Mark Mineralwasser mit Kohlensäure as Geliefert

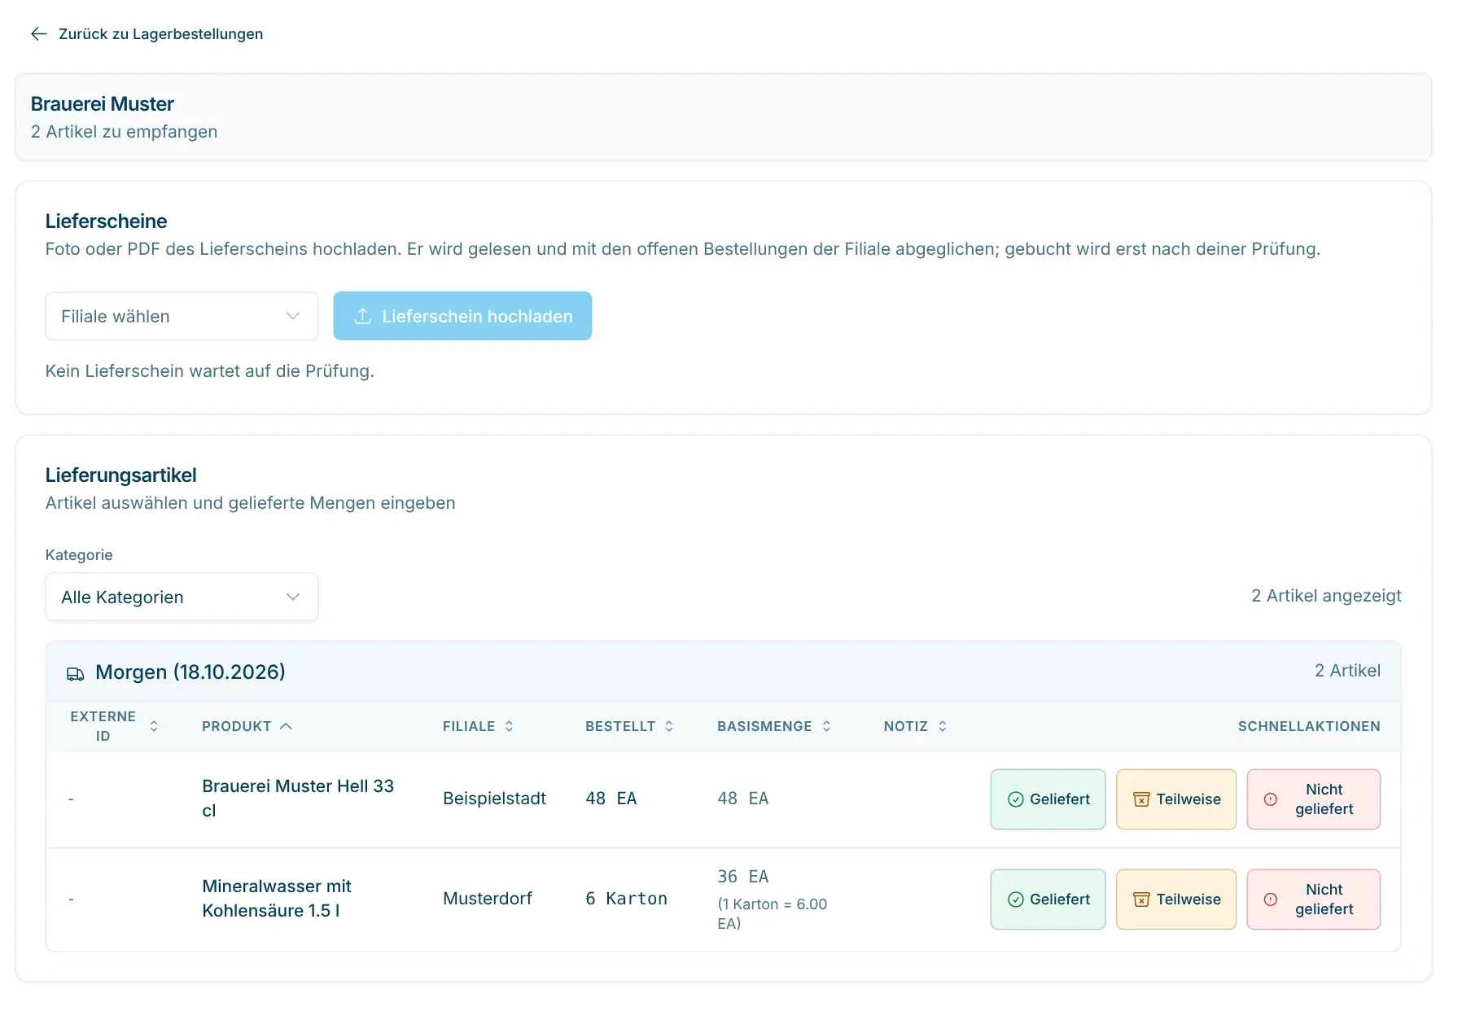pyautogui.click(x=1048, y=899)
